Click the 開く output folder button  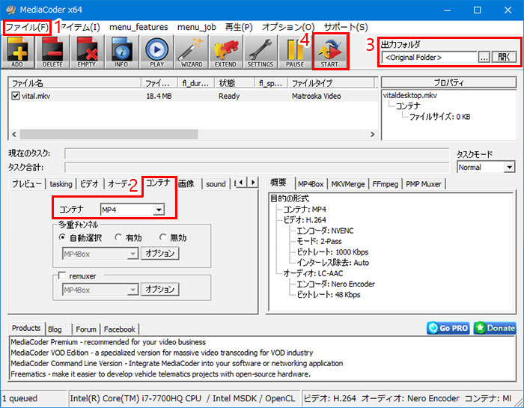click(x=505, y=58)
